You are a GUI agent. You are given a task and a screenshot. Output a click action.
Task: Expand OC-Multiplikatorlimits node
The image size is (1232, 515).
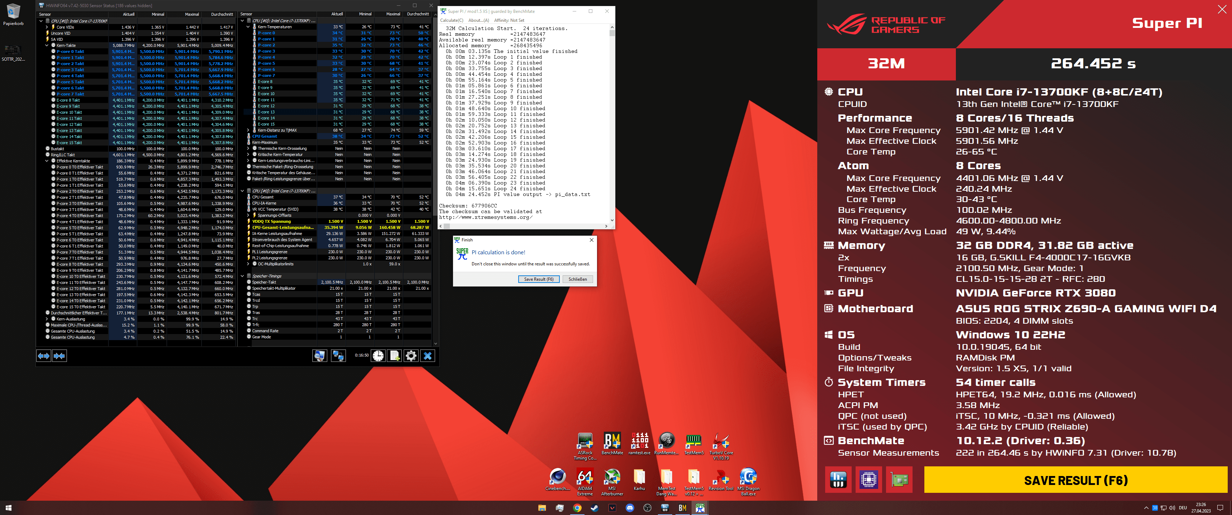[x=248, y=264]
